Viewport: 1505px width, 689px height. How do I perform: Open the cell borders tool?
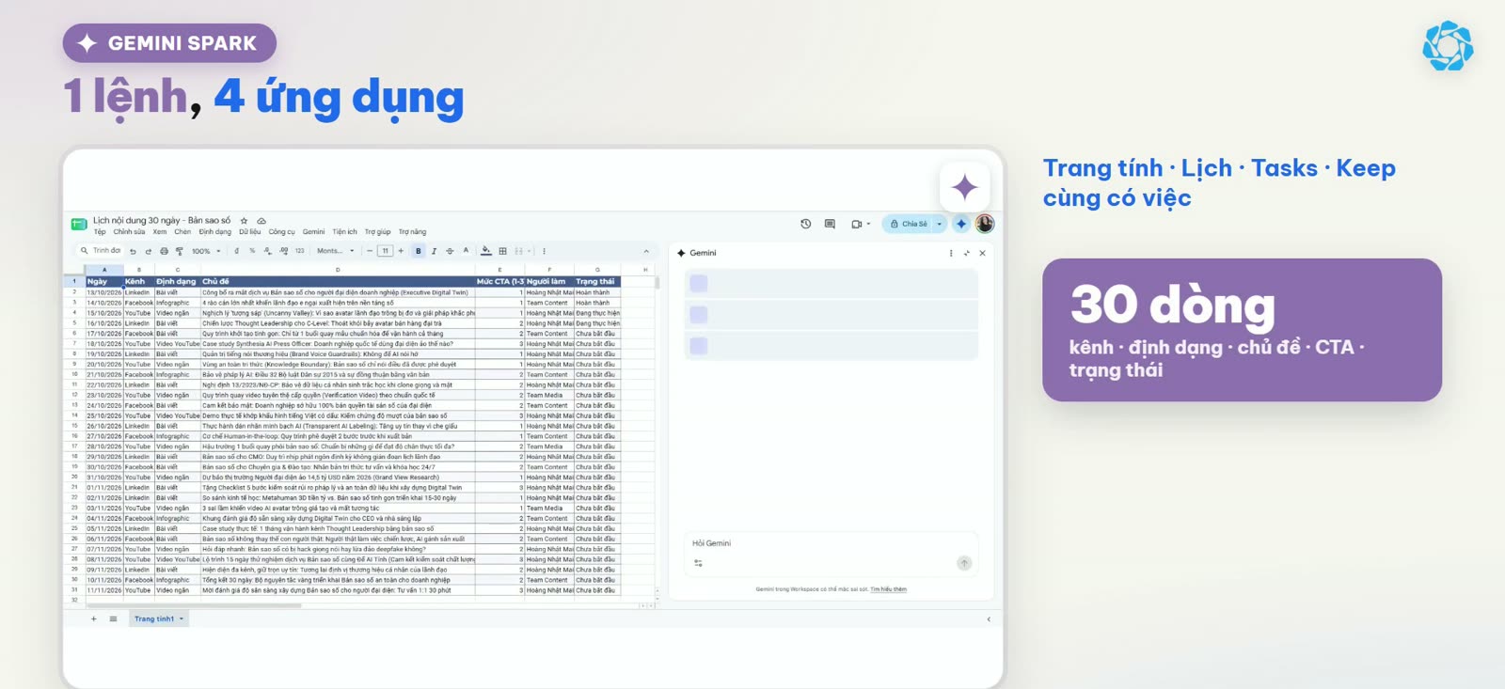click(x=502, y=251)
